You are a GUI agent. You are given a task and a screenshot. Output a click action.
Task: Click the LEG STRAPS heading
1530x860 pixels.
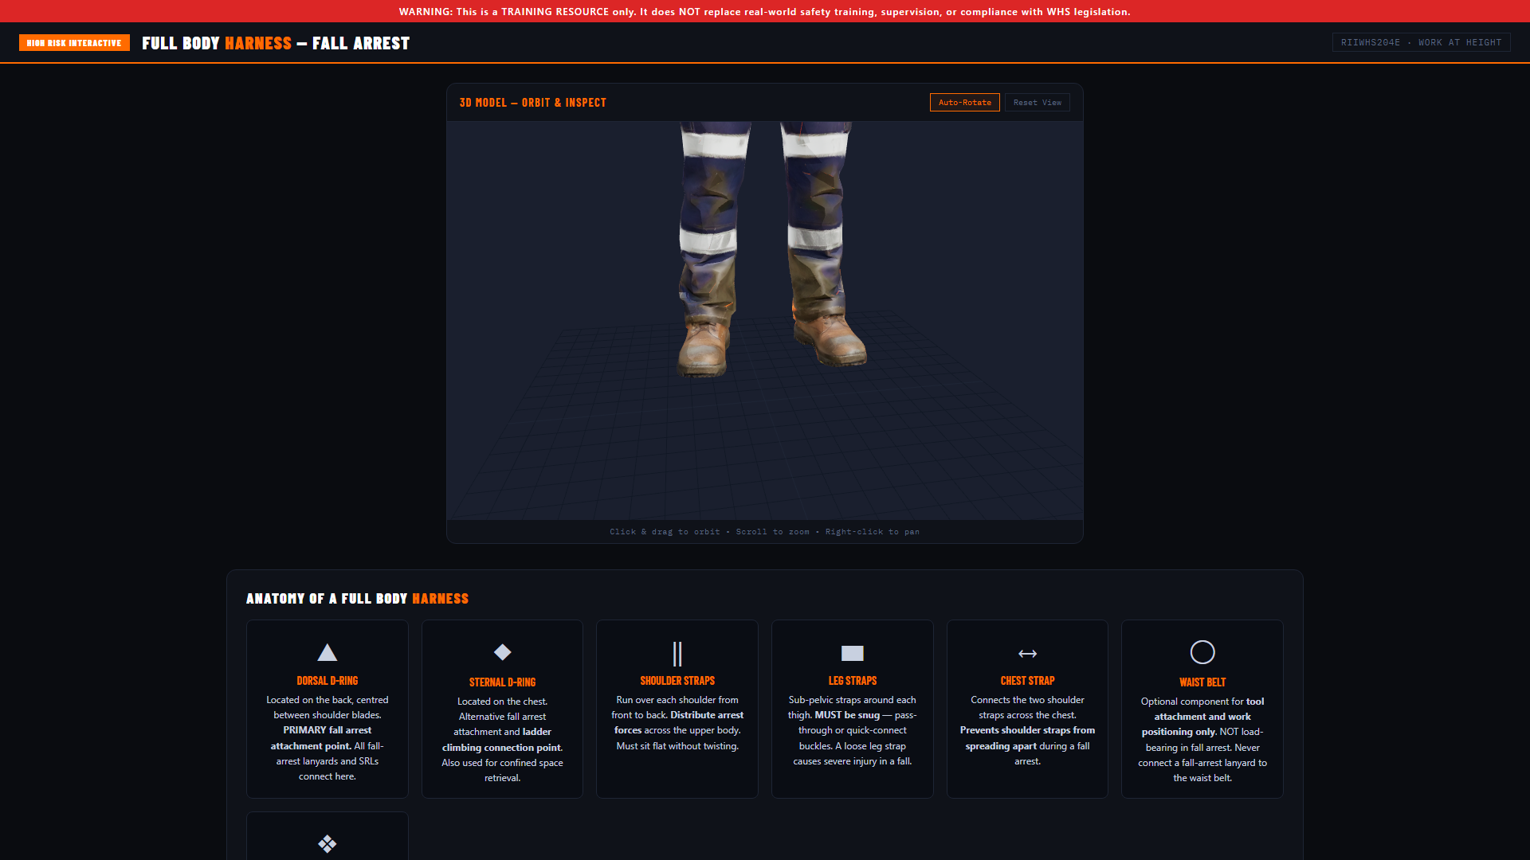click(853, 681)
